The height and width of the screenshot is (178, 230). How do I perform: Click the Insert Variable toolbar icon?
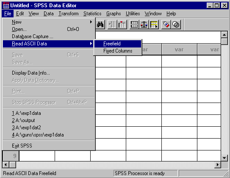[x=122, y=25]
